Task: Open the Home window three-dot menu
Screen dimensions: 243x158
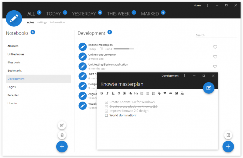Action: click(x=207, y=5)
